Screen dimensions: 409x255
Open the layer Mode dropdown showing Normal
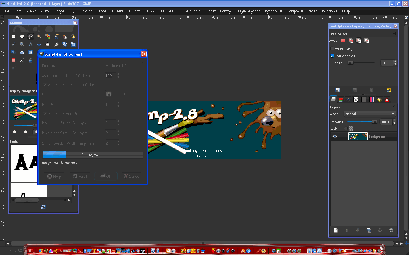point(370,114)
